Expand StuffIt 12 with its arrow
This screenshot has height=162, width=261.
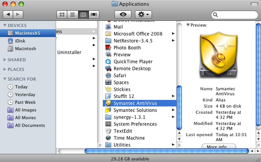[173, 96]
